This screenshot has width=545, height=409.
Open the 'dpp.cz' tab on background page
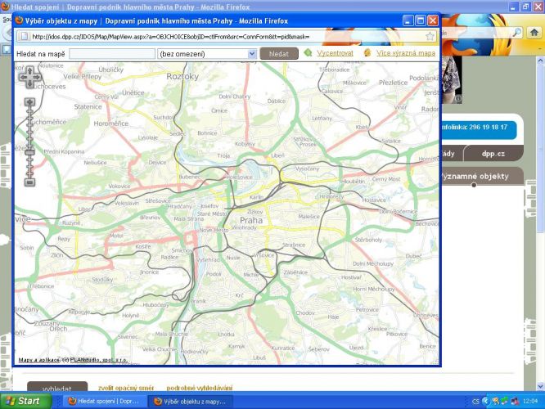[x=493, y=154]
